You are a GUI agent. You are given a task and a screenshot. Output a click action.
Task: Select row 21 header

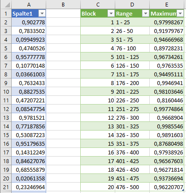point(6,187)
